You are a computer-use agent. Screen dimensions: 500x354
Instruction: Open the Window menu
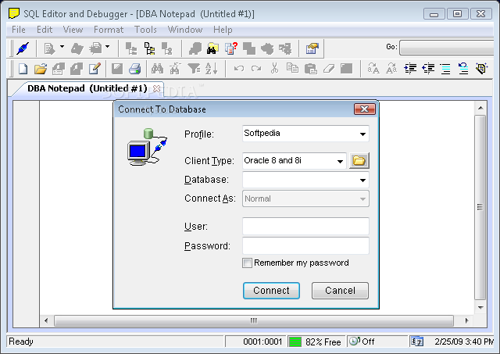[185, 30]
